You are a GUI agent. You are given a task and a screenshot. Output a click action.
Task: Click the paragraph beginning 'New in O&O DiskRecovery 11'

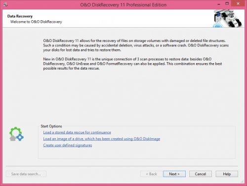pyautogui.click(x=132, y=64)
